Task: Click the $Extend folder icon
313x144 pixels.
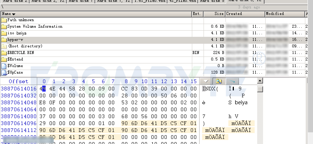Action: point(4,60)
